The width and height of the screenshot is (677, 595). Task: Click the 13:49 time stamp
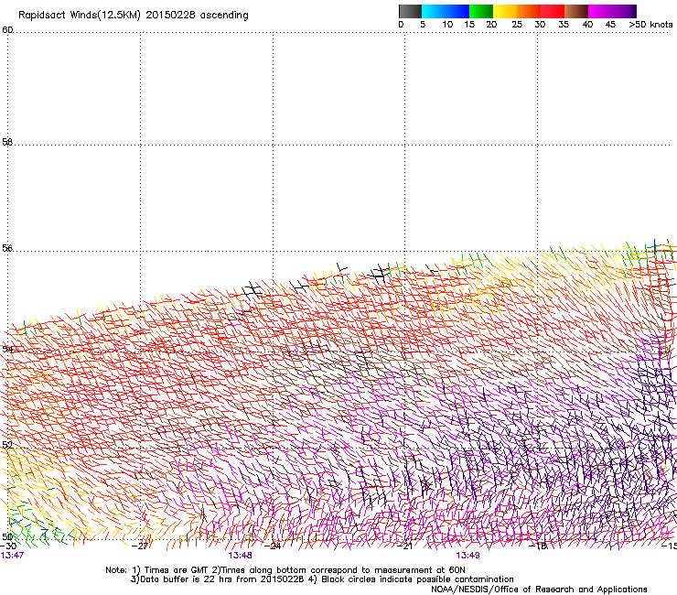pyautogui.click(x=467, y=556)
